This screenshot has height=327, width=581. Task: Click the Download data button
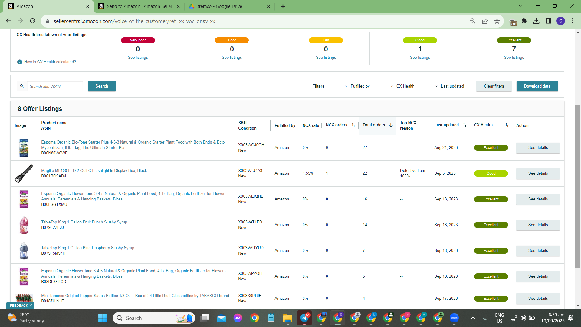click(x=537, y=86)
